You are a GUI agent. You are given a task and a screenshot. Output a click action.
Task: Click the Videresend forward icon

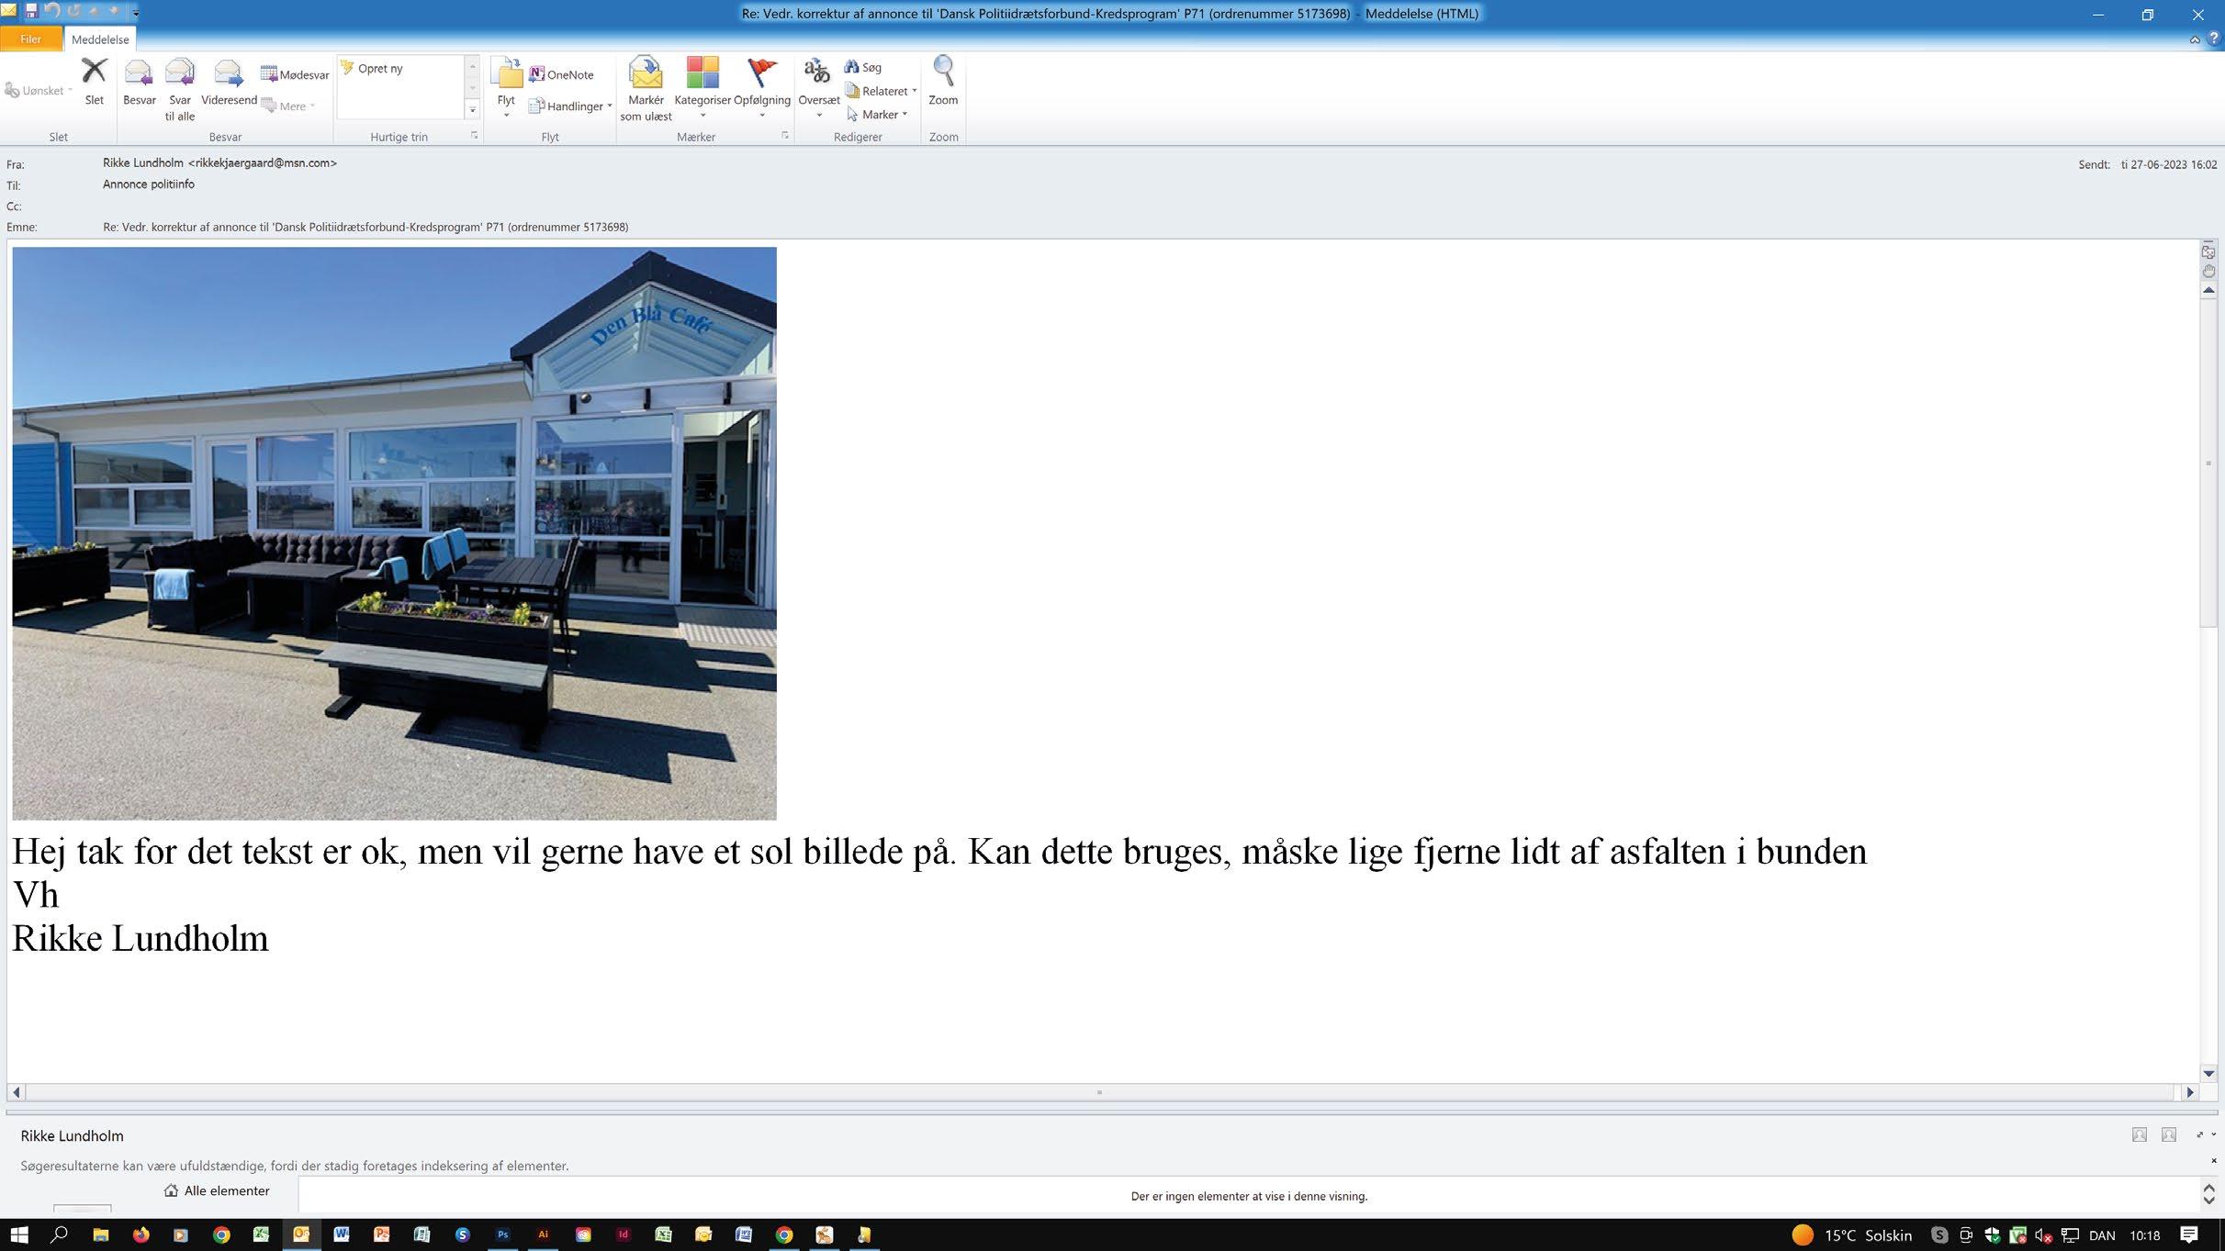[228, 73]
